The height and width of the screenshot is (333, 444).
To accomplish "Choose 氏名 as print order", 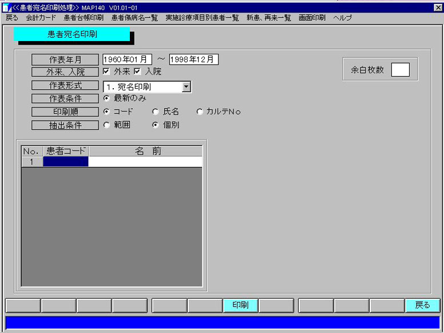I will click(x=155, y=112).
